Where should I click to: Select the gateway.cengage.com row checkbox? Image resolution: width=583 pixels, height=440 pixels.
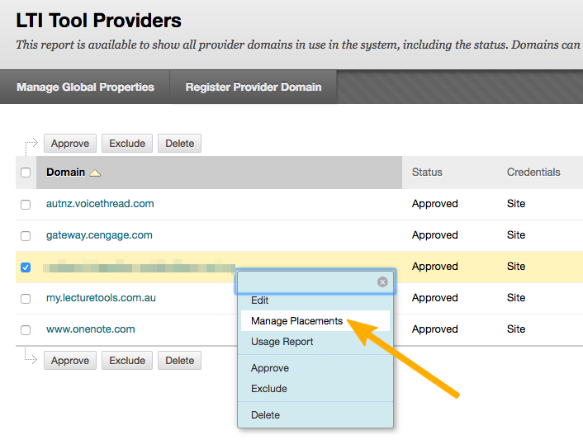coord(26,235)
